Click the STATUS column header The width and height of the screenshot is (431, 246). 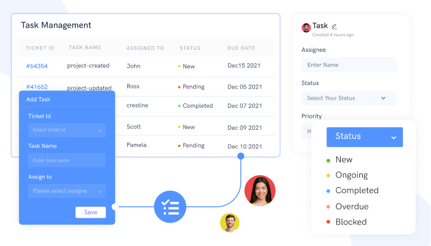tap(190, 48)
